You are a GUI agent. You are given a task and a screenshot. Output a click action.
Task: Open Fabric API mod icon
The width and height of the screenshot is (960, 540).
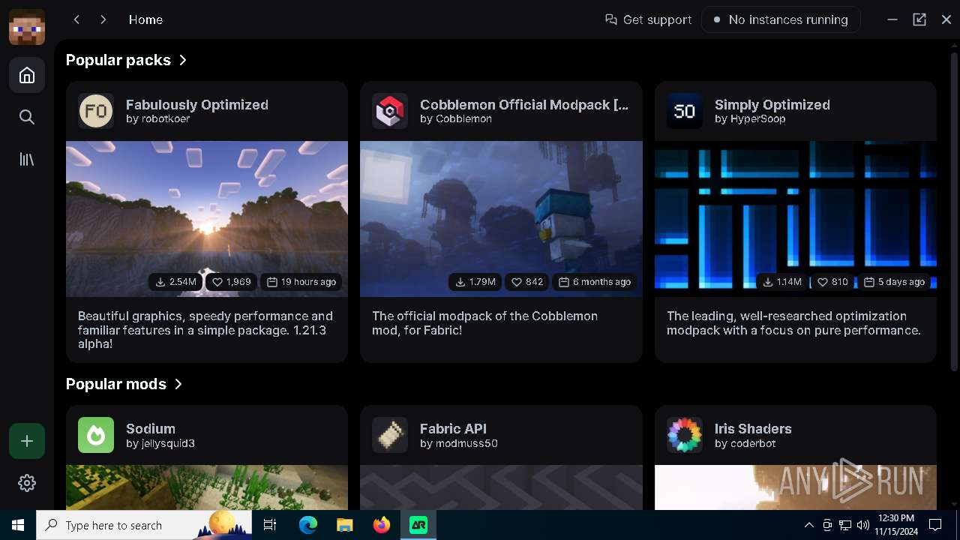coord(390,435)
